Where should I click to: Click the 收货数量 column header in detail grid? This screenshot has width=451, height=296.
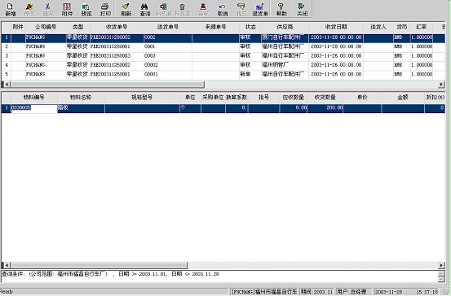(325, 98)
